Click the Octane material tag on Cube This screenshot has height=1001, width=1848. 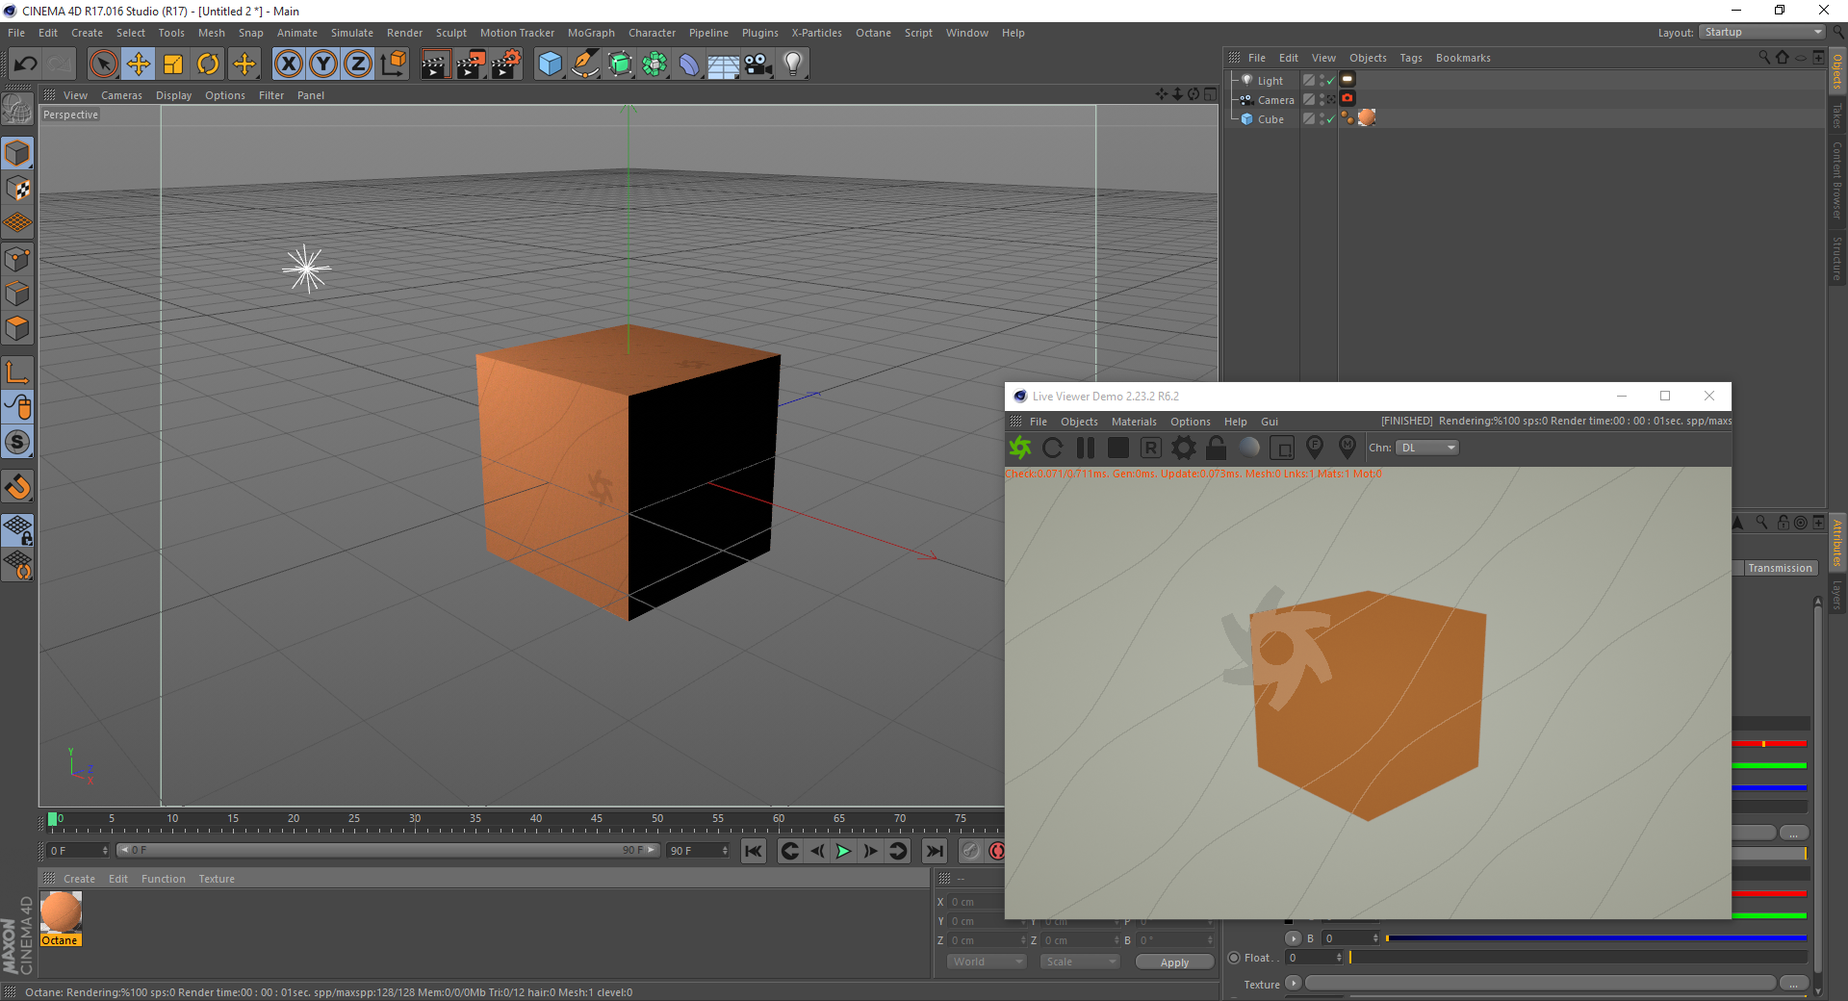pyautogui.click(x=1367, y=118)
